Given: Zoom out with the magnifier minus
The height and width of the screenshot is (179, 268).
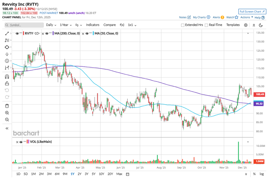Looking at the screenshot, I should (x=7, y=120).
